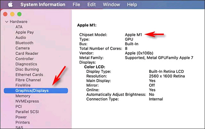205x129 pixels.
Task: Select PCI in the sidebar
Action: [x=19, y=107]
